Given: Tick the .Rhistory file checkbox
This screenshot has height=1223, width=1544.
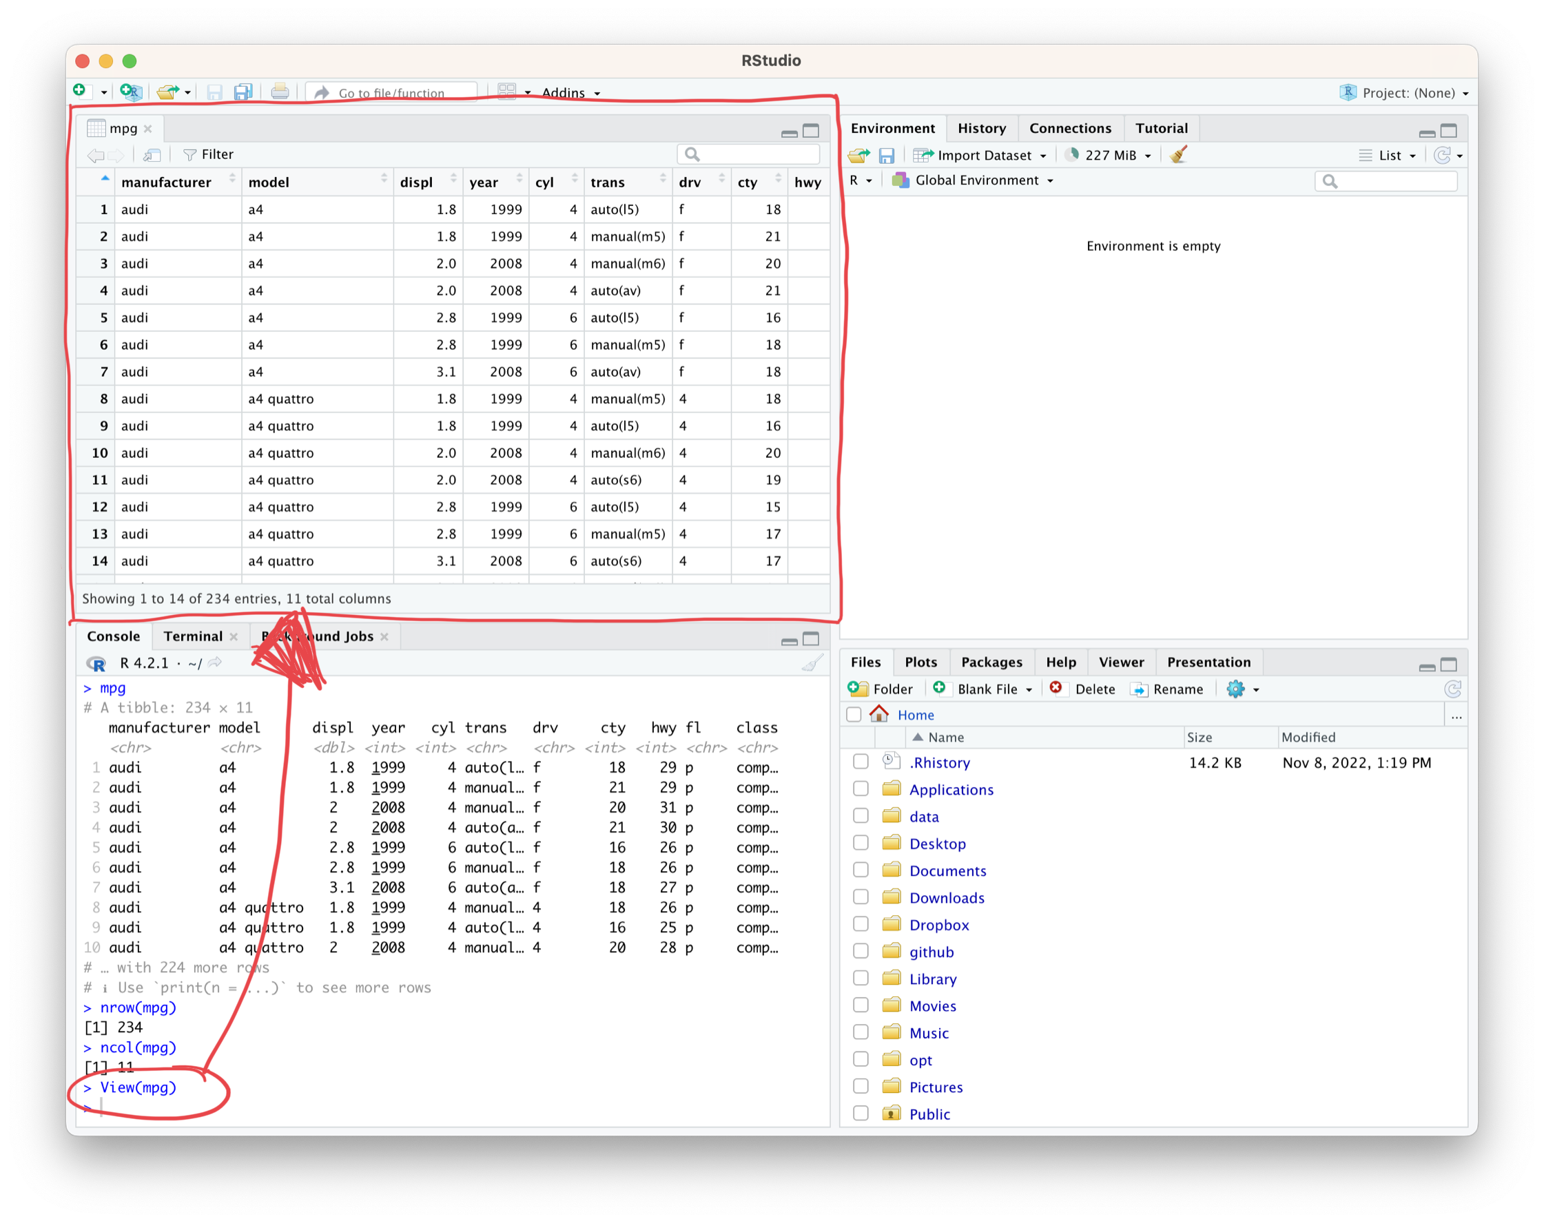Looking at the screenshot, I should point(860,762).
